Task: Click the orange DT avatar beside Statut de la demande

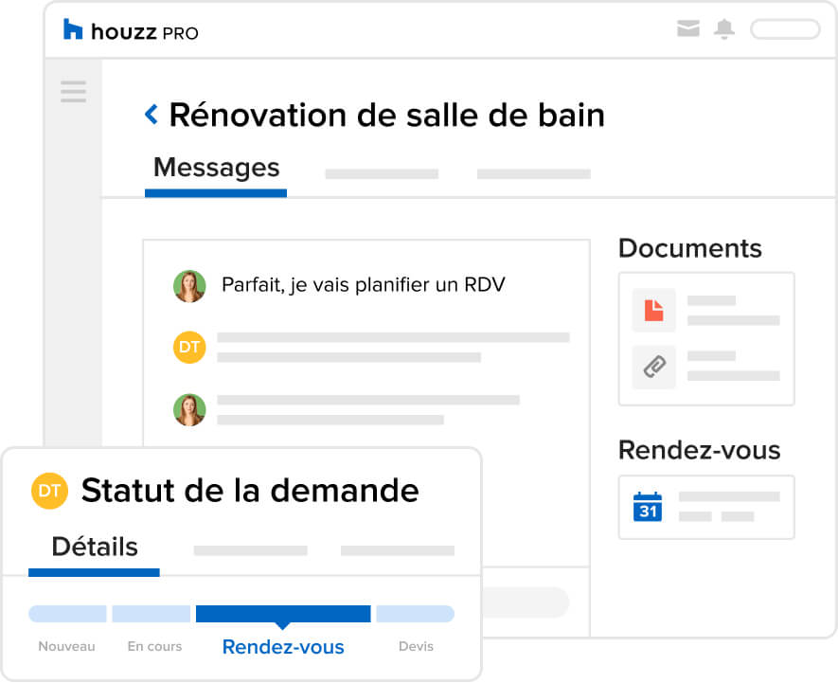Action: (x=49, y=491)
